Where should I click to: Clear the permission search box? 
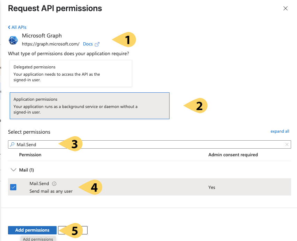(287, 144)
